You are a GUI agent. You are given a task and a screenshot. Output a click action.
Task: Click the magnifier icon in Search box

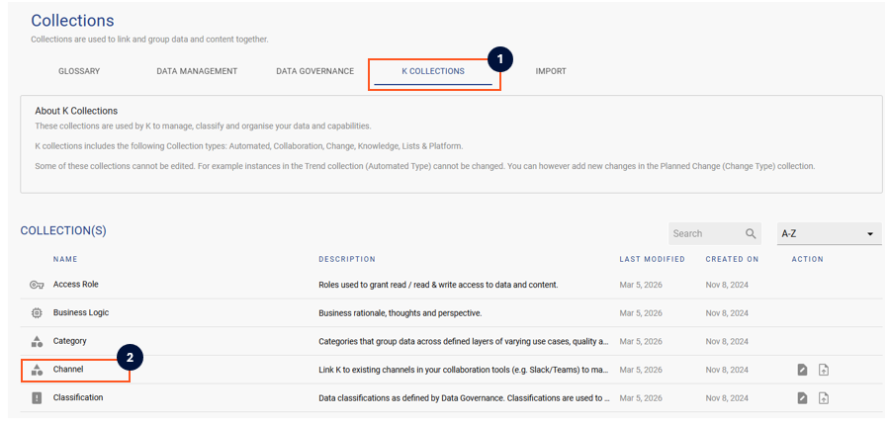751,234
